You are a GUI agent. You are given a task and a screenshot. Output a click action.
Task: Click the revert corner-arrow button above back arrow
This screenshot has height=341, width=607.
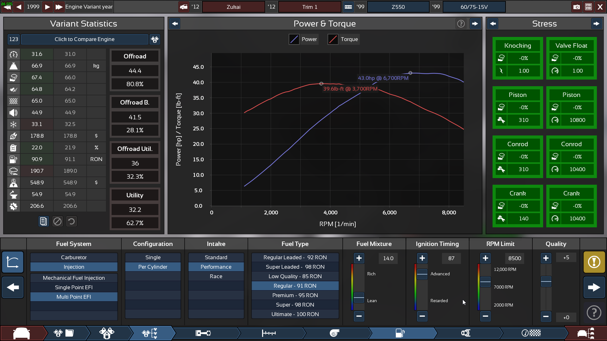tap(13, 262)
